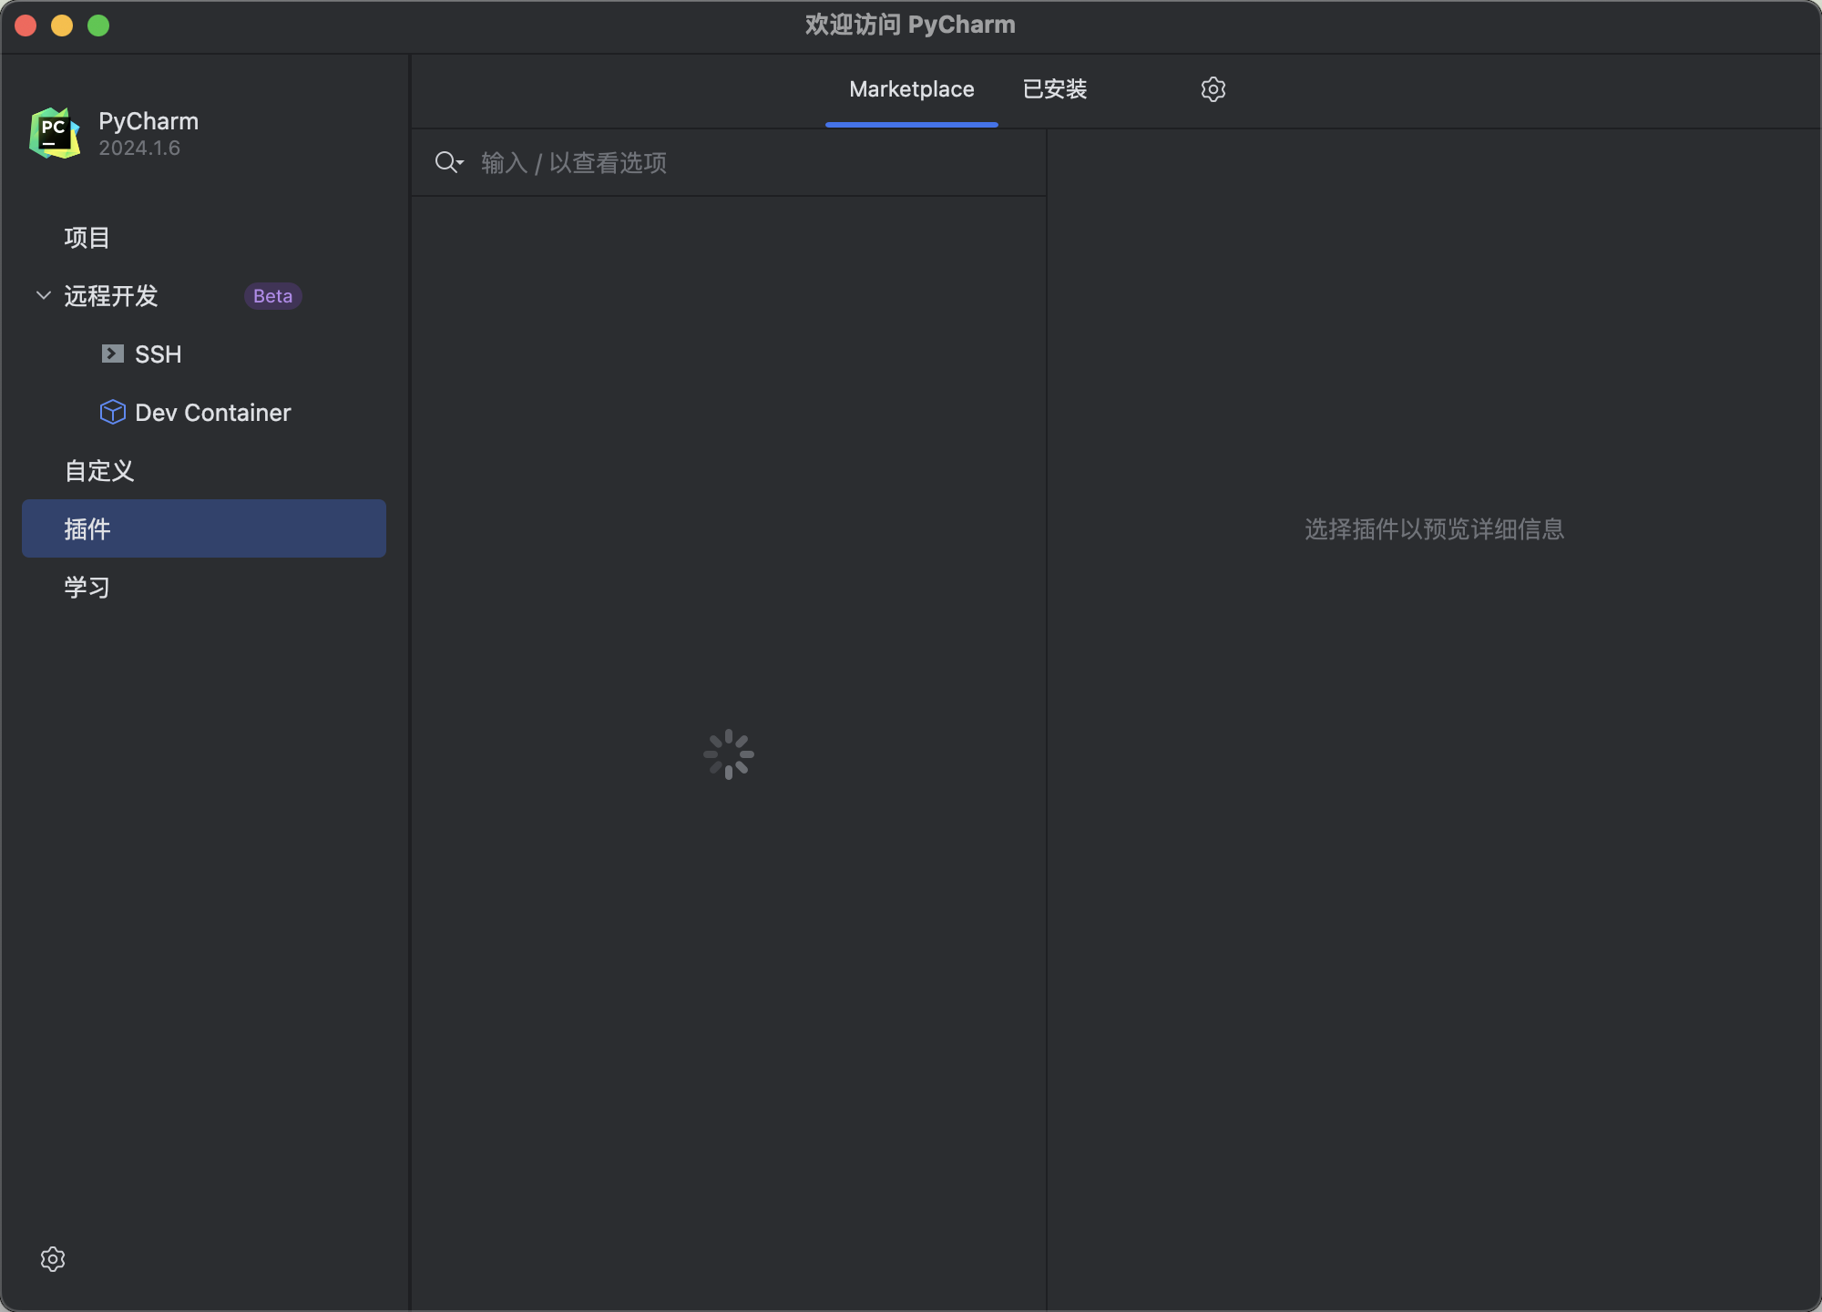Open search options dropdown arrow beside magnifier

[x=460, y=163]
